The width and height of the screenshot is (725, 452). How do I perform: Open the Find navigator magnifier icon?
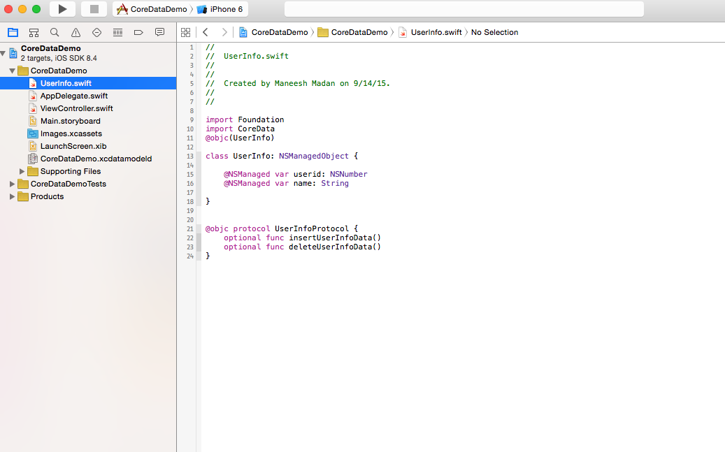pos(55,32)
